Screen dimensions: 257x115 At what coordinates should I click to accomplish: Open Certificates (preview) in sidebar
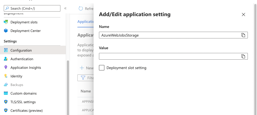pyautogui.click(x=26, y=110)
